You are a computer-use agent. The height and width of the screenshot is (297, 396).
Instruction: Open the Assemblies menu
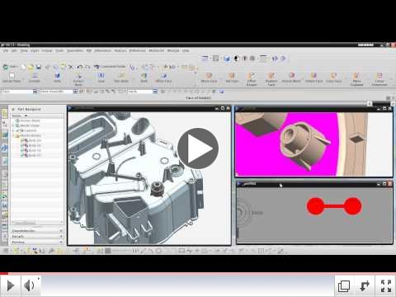click(75, 51)
